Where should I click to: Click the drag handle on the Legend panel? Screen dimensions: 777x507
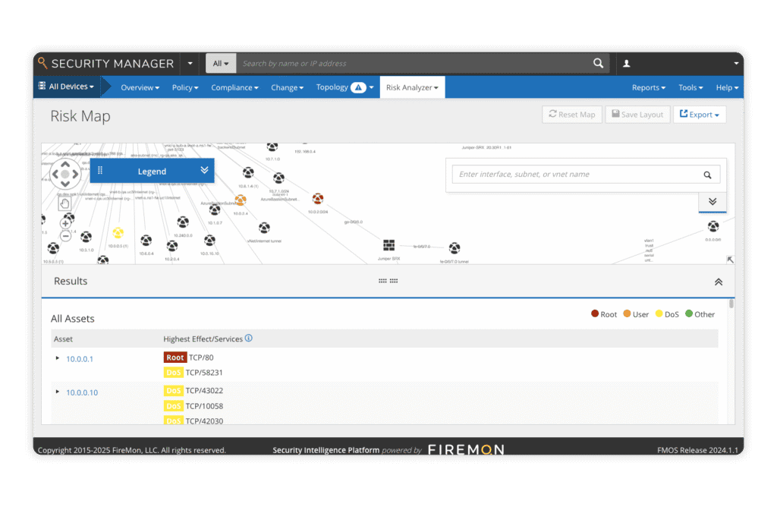click(x=100, y=171)
